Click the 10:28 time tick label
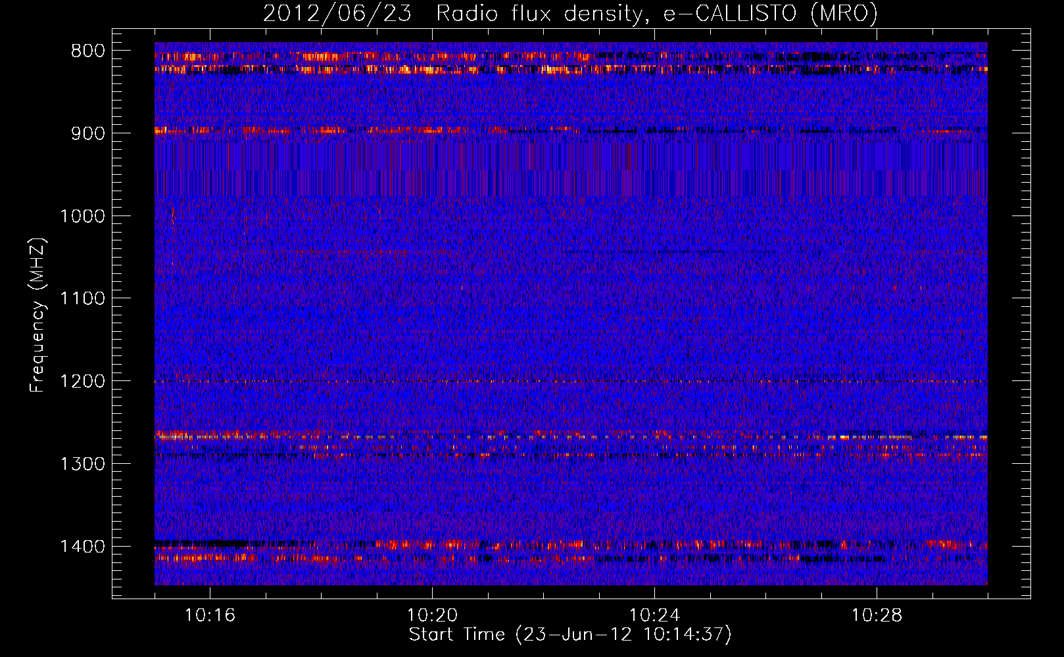Screen dimensions: 1064x657 (x=877, y=616)
